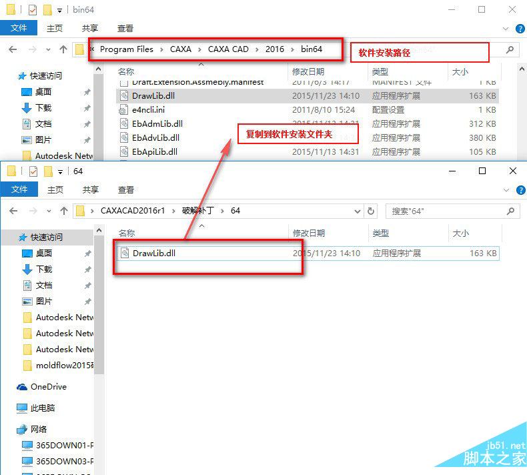Image resolution: width=527 pixels, height=475 pixels.
Task: Select the EbAdvLib.dll file
Action: point(307,138)
